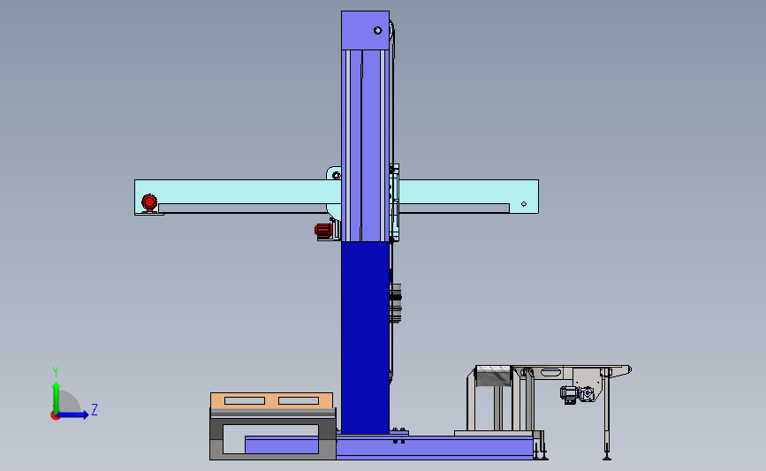Select the conveyor end roller
Screen dimensions: 766x471
click(493, 376)
